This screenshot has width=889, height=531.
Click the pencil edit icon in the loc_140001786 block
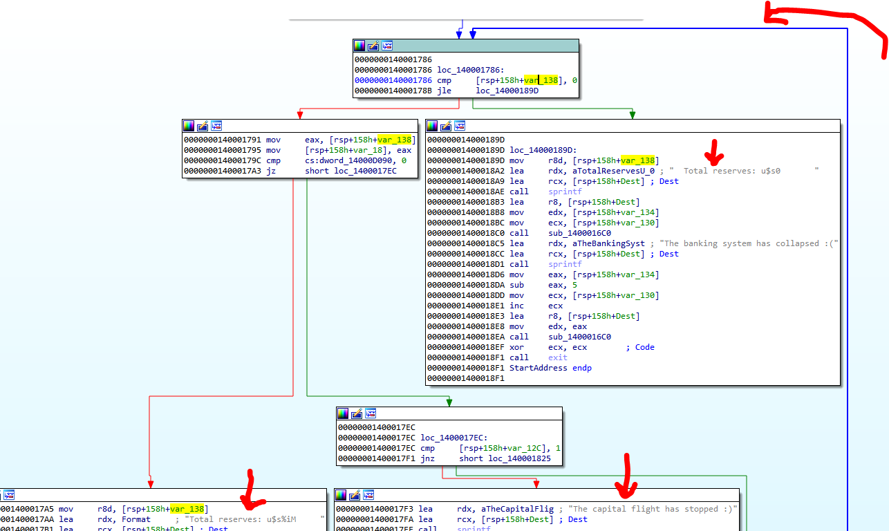373,46
